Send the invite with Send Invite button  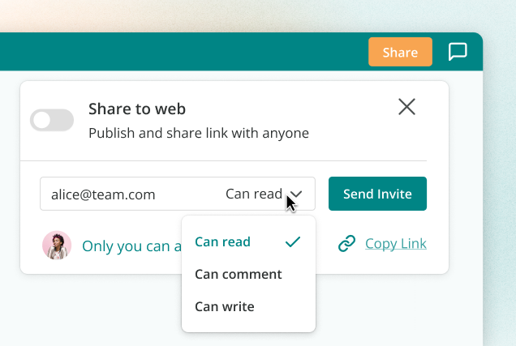pos(377,194)
